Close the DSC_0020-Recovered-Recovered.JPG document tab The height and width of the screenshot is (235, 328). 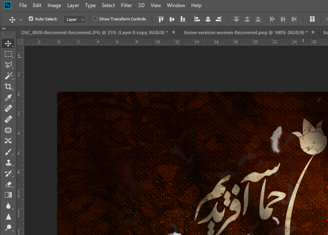click(x=174, y=32)
